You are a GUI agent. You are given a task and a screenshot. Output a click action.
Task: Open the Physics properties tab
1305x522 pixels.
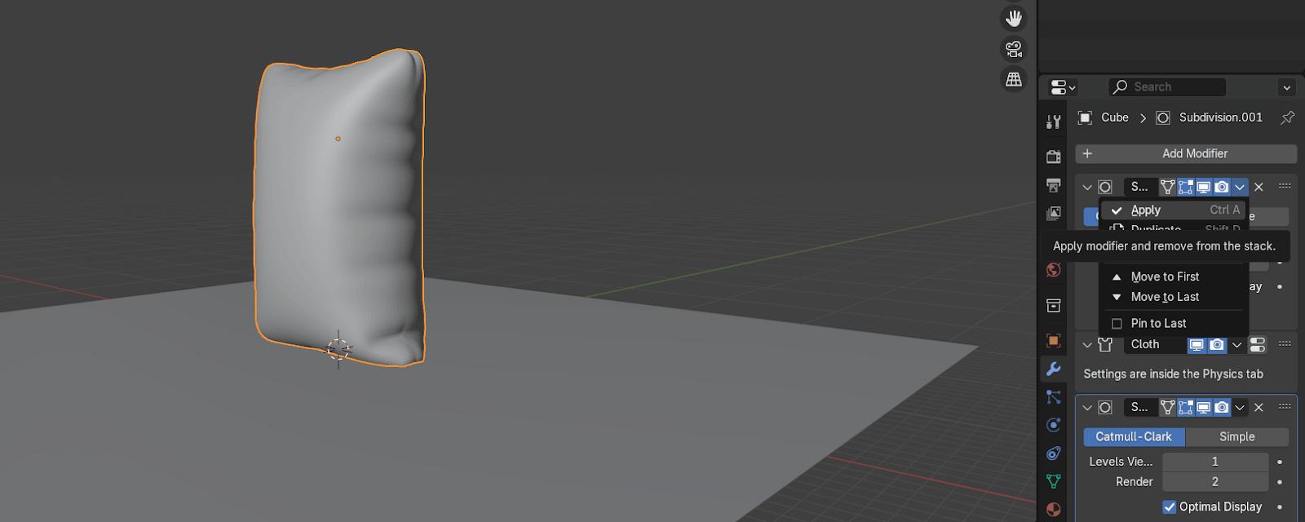[x=1054, y=425]
